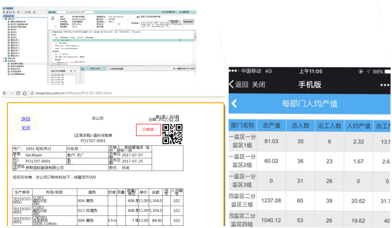Click the 88.40 amount cell
The image size is (392, 228).
point(157,221)
